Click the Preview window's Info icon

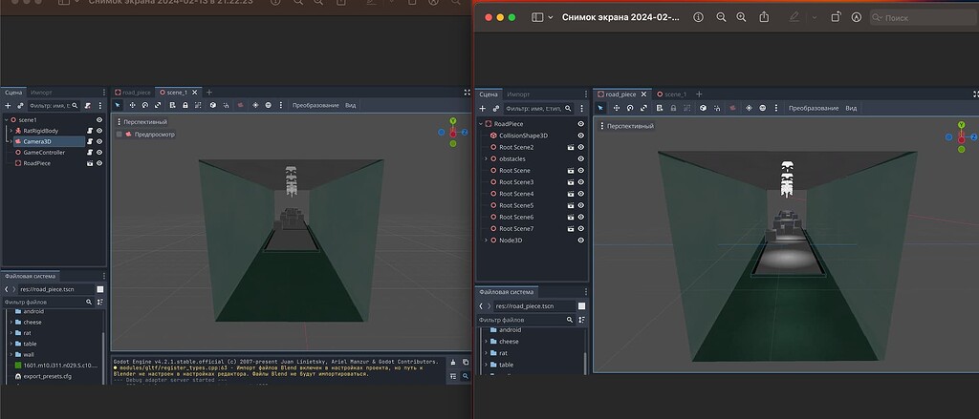[699, 17]
